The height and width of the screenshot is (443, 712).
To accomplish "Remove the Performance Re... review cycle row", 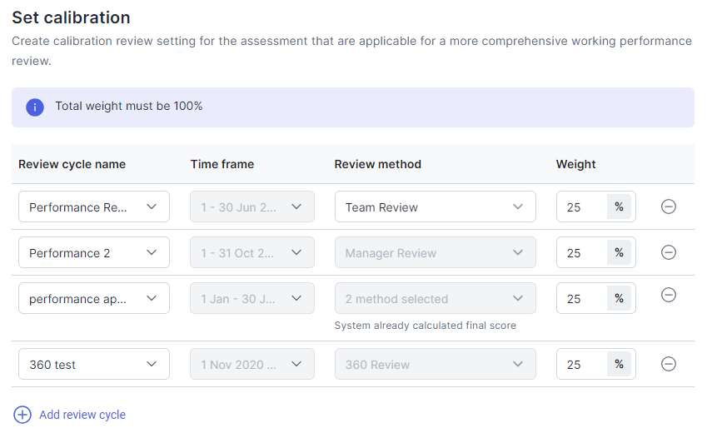I will (669, 207).
